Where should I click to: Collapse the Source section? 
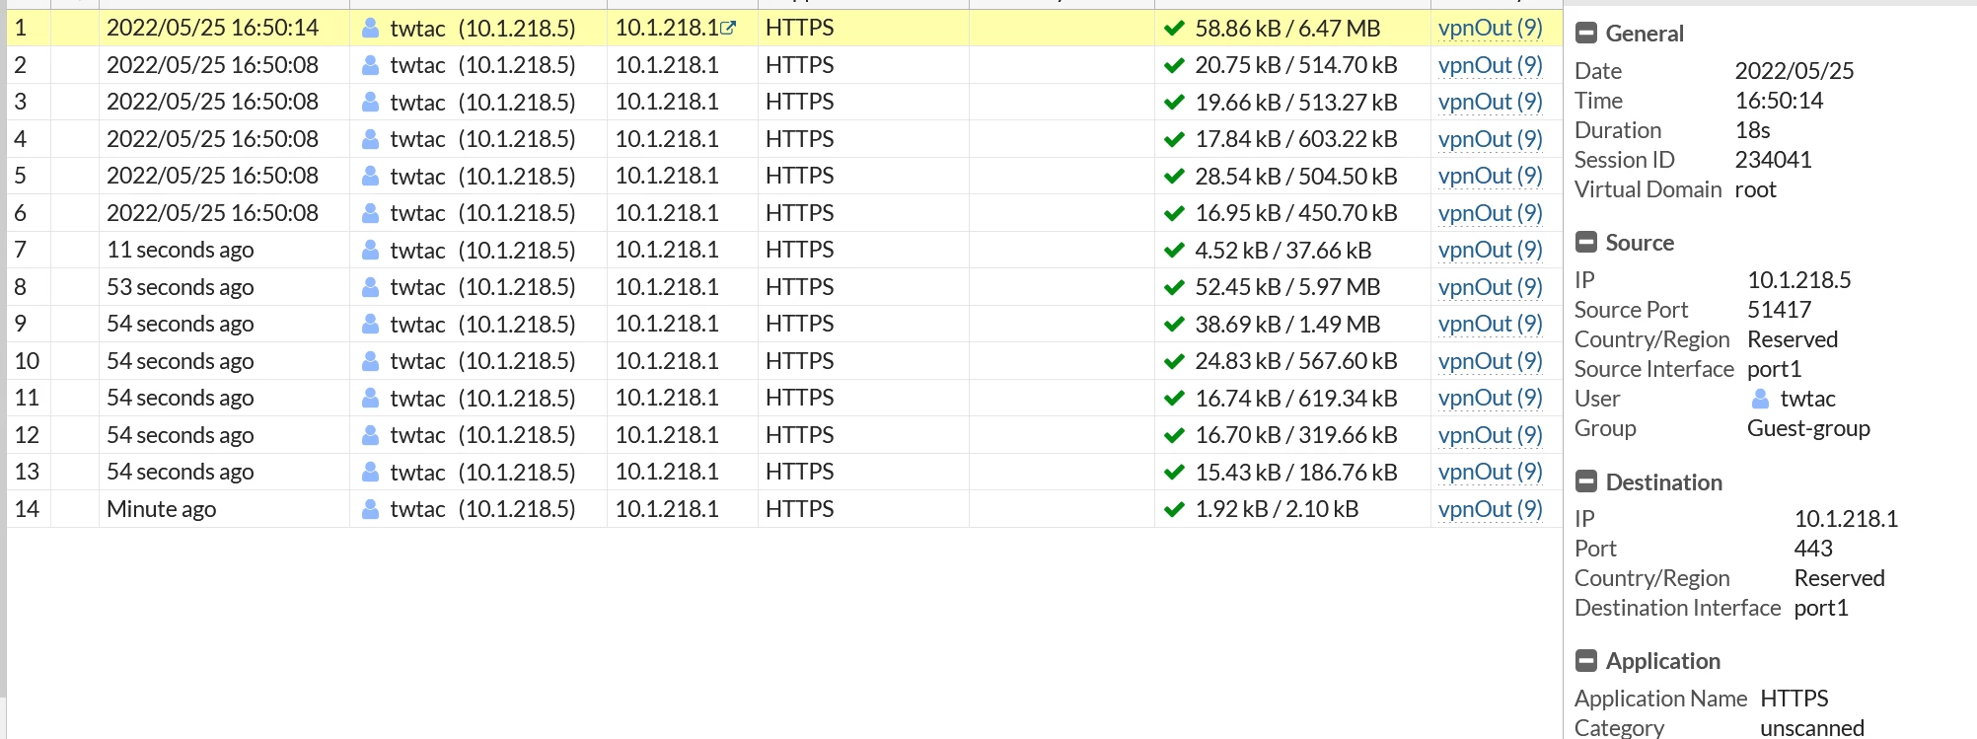pyautogui.click(x=1586, y=243)
